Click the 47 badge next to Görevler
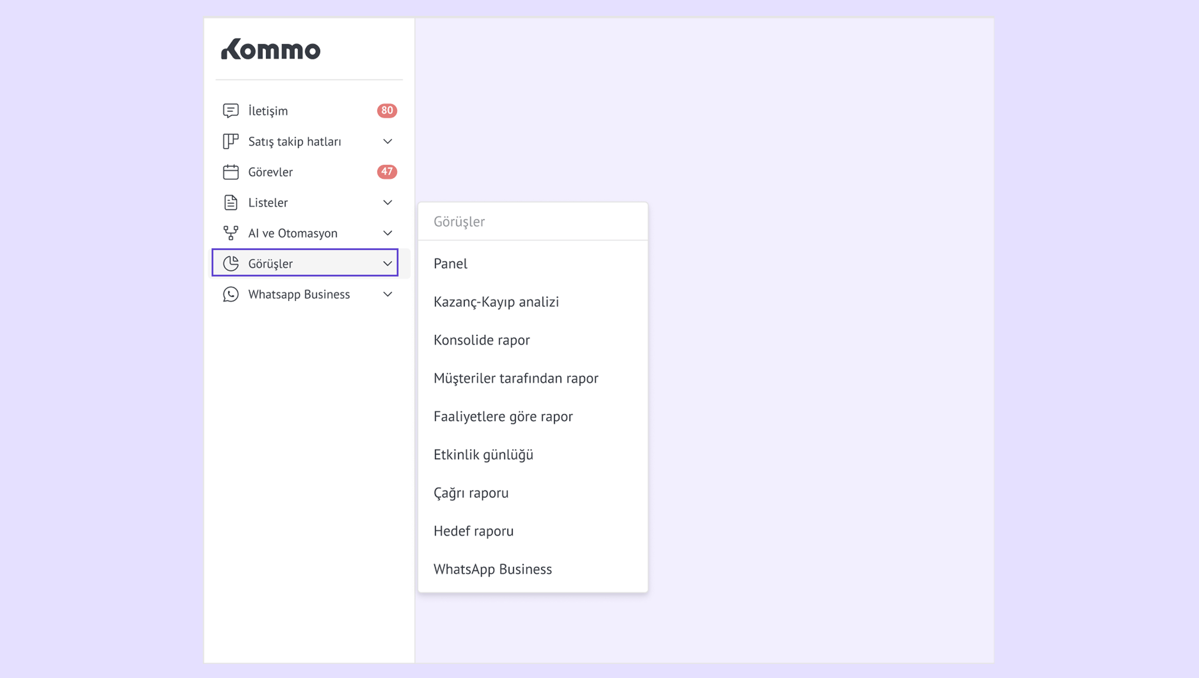This screenshot has height=678, width=1199. tap(387, 171)
